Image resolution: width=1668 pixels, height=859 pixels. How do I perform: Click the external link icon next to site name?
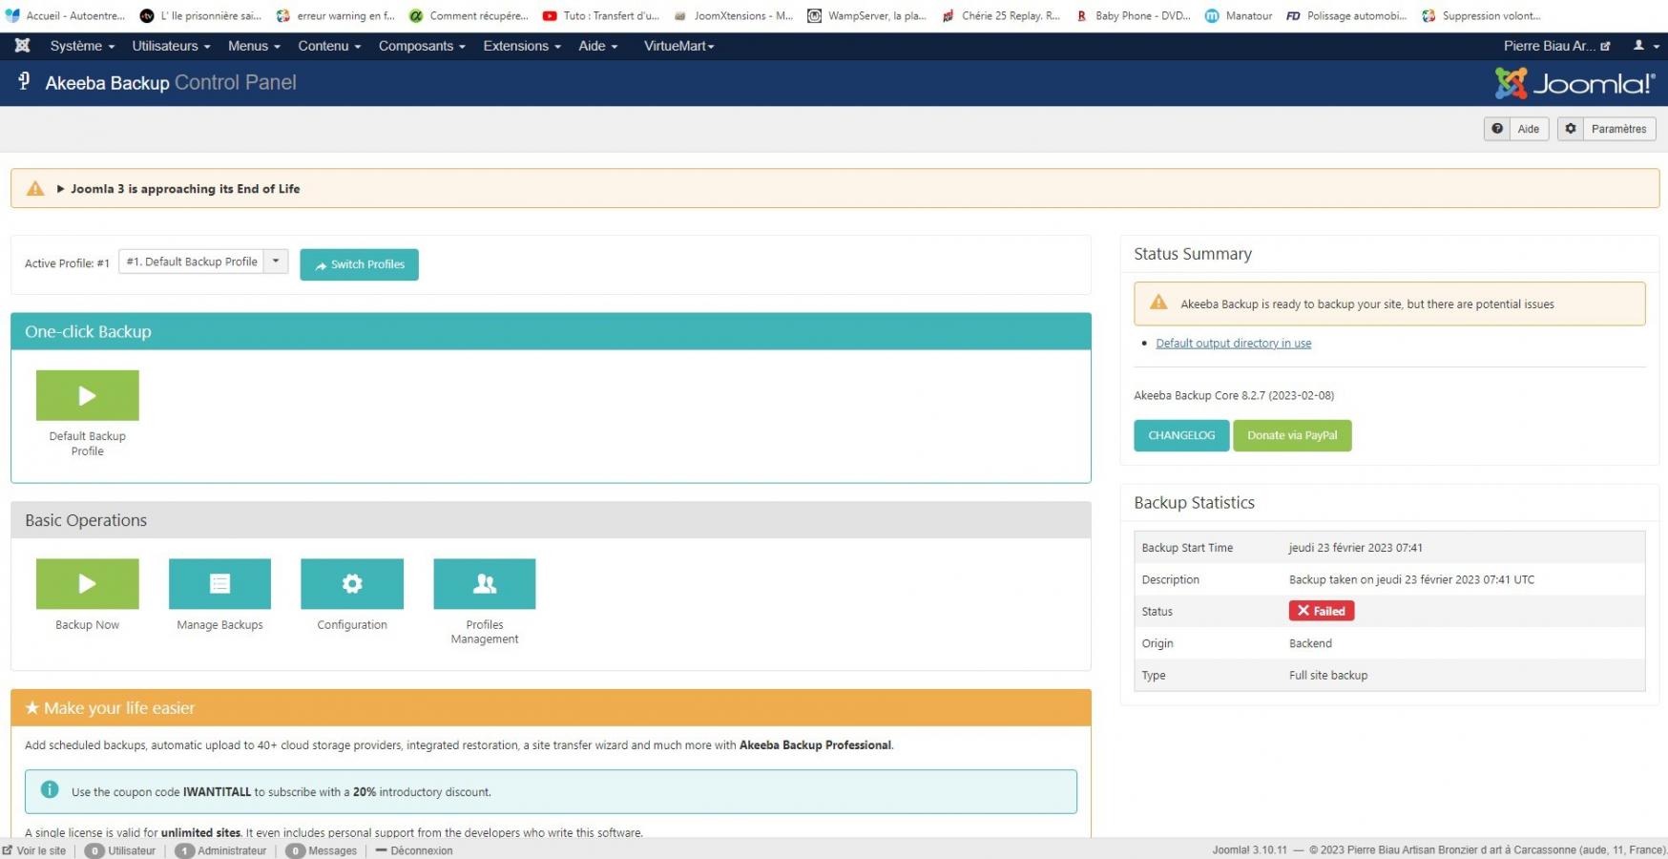click(x=1605, y=46)
